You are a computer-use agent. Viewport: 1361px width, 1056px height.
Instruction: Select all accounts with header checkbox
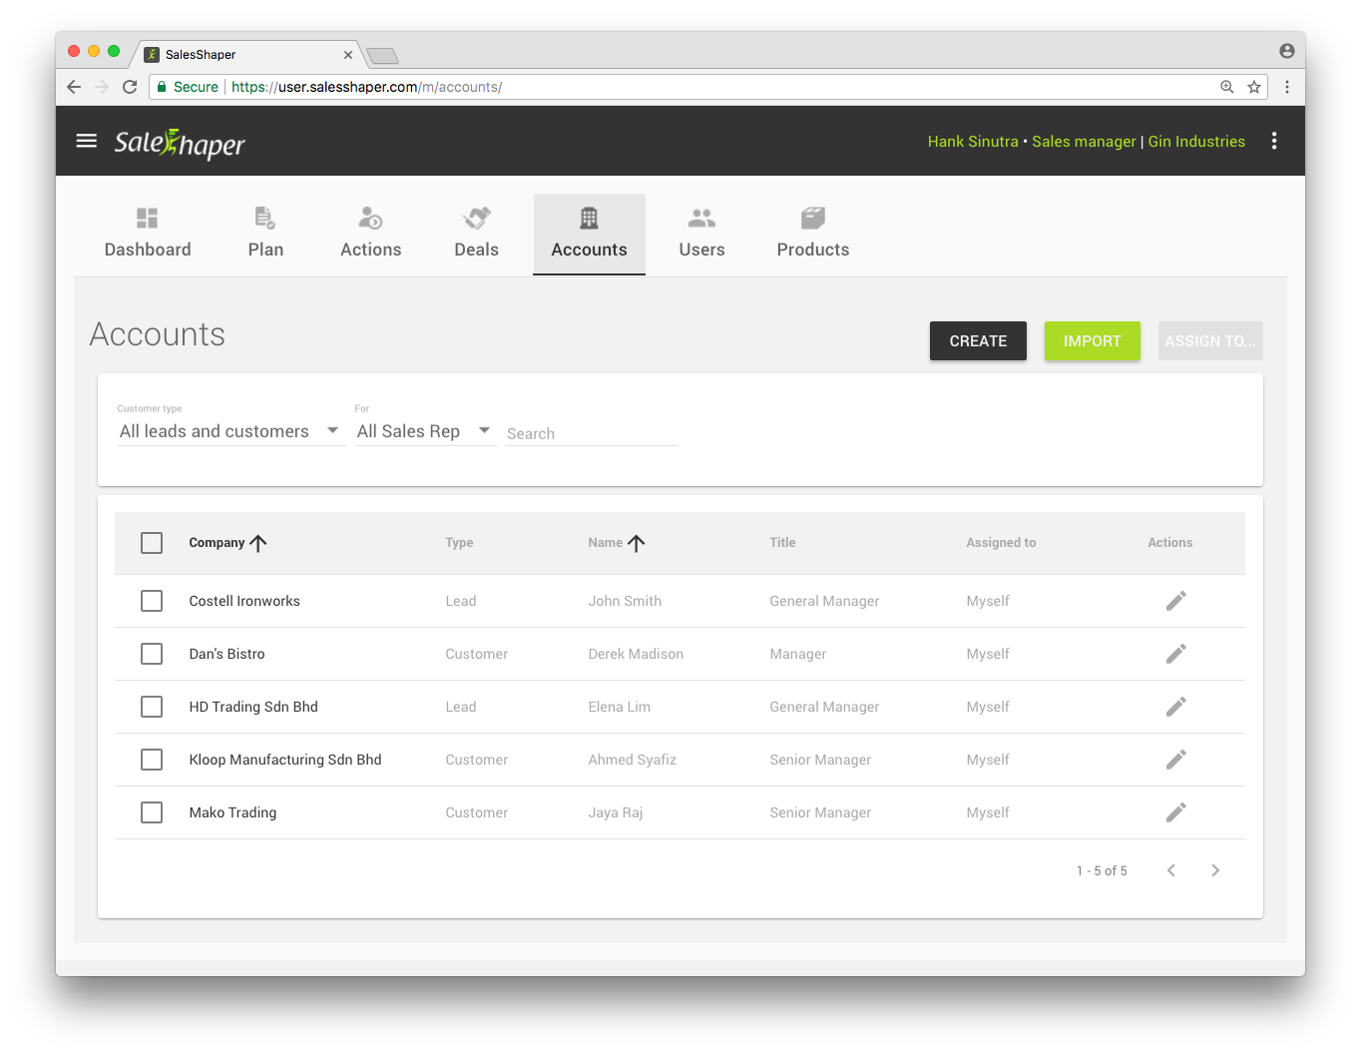click(152, 543)
